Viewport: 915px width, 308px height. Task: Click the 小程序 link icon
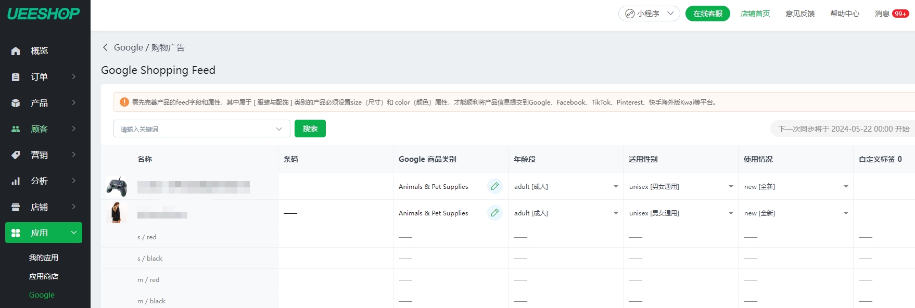click(630, 14)
